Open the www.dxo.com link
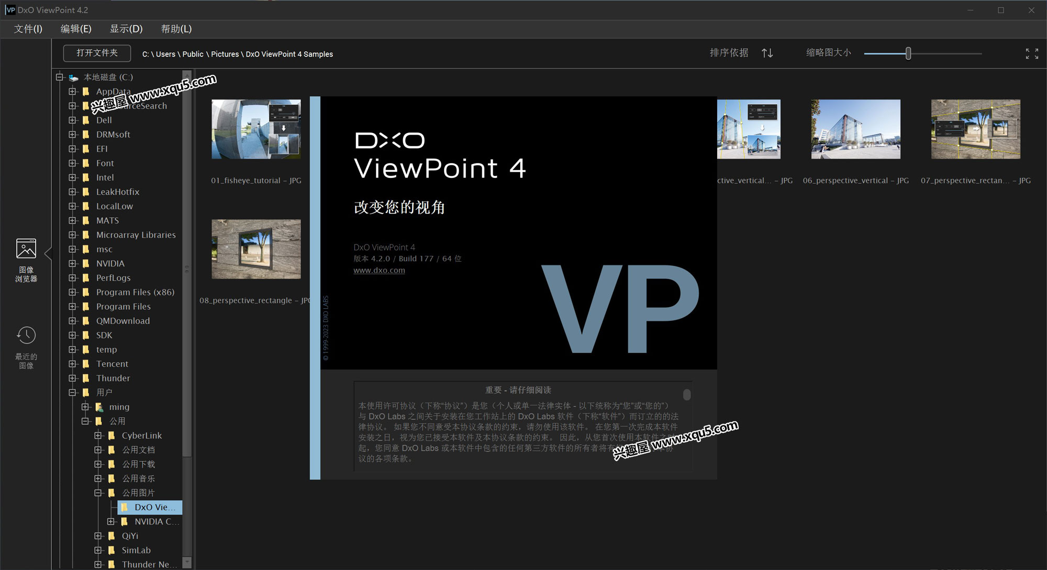Image resolution: width=1047 pixels, height=570 pixels. (x=379, y=270)
